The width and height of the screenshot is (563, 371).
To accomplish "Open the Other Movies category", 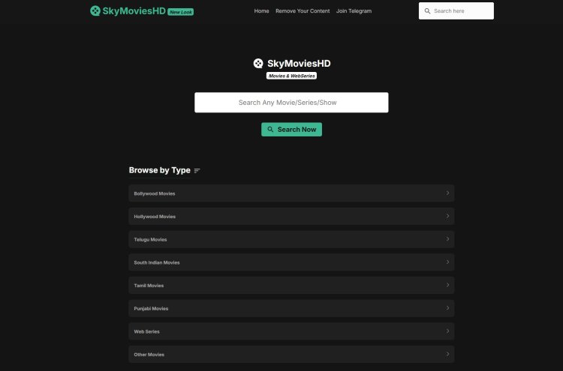I will pyautogui.click(x=291, y=355).
